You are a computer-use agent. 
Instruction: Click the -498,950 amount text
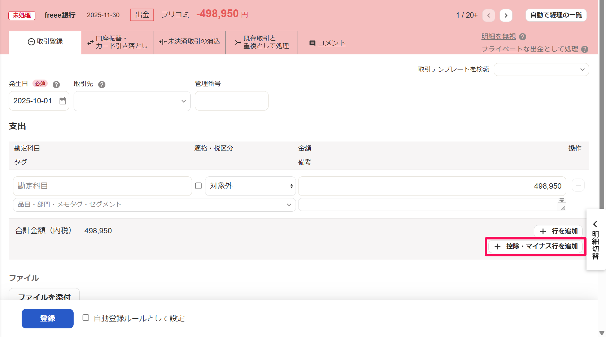[x=218, y=14]
